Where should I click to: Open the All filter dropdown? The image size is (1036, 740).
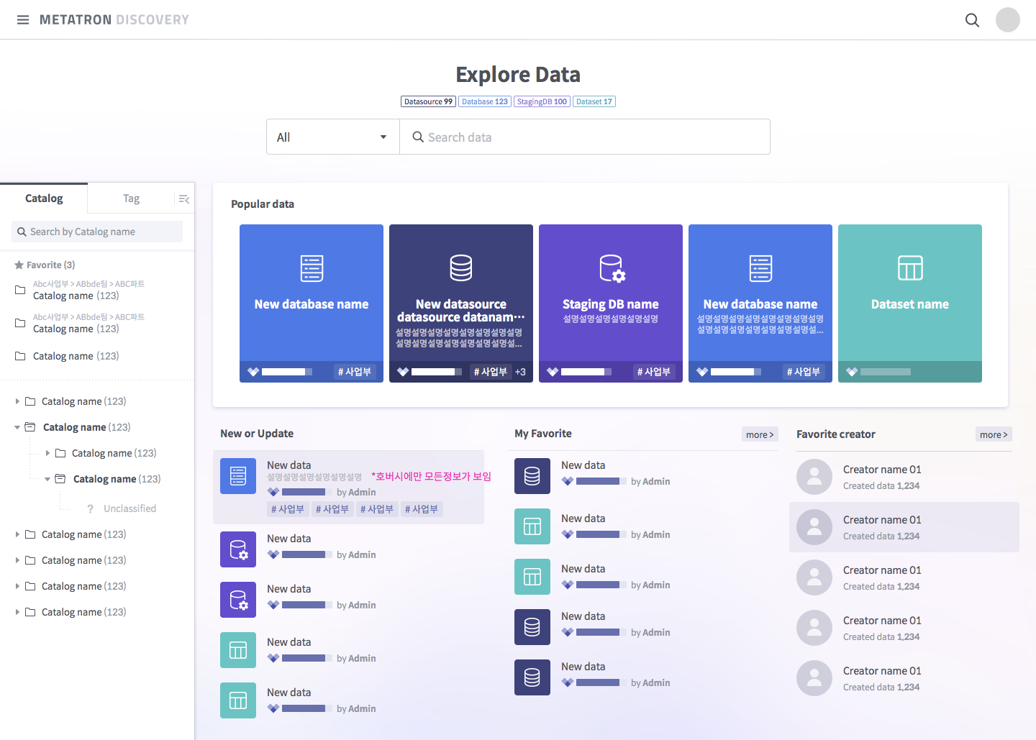click(x=332, y=137)
